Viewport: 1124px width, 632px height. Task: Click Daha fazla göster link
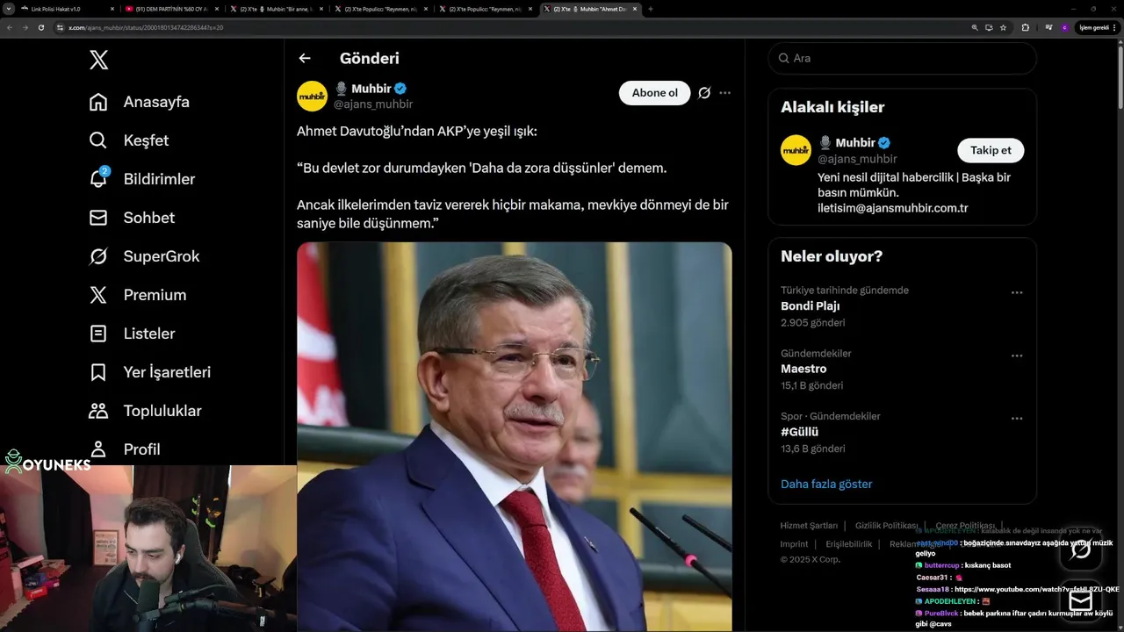point(826,484)
